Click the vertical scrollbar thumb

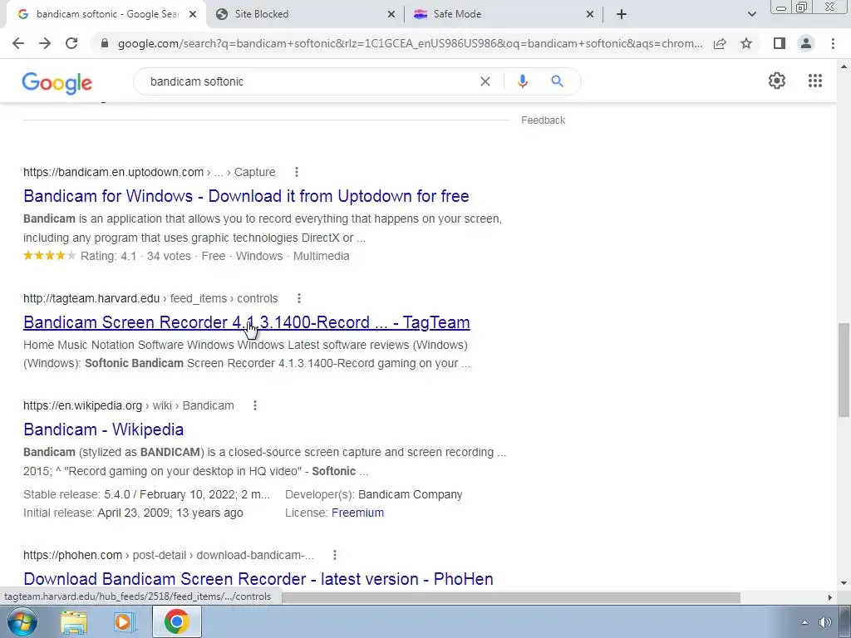(844, 370)
